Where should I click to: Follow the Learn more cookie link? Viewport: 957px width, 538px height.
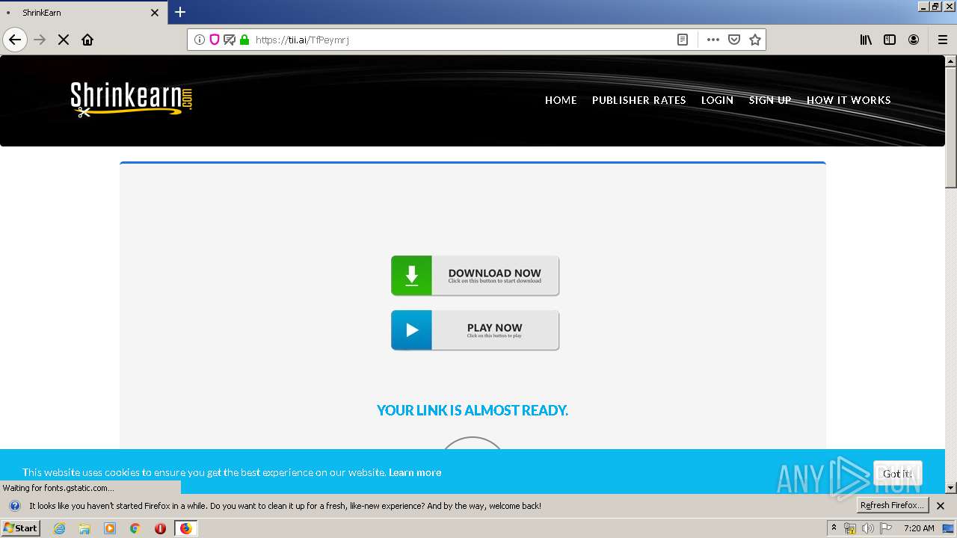415,472
